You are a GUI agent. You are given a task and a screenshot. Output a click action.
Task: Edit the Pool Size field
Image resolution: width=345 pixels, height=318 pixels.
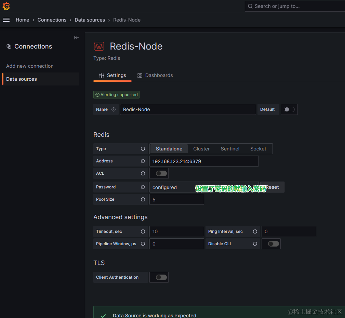177,199
